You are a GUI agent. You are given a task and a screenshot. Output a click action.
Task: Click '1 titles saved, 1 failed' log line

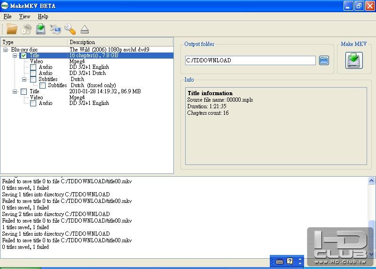point(25,227)
